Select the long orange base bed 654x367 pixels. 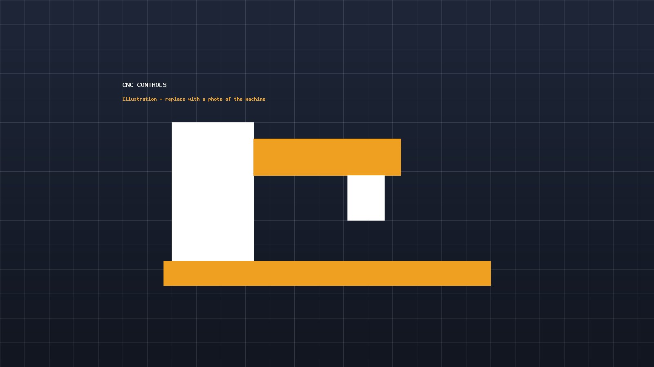tap(327, 273)
